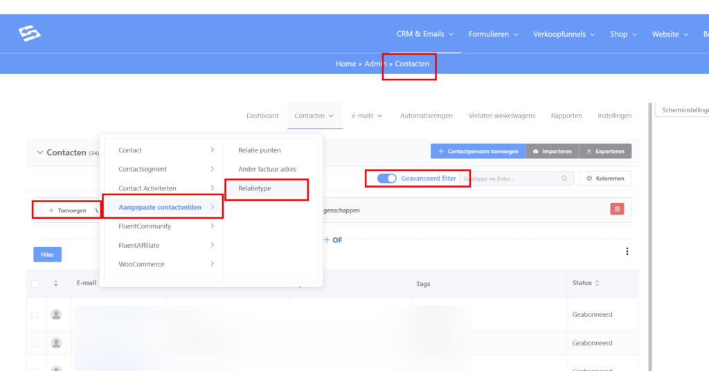
Task: Click Contactpersoon toevoegen button
Action: [478, 151]
